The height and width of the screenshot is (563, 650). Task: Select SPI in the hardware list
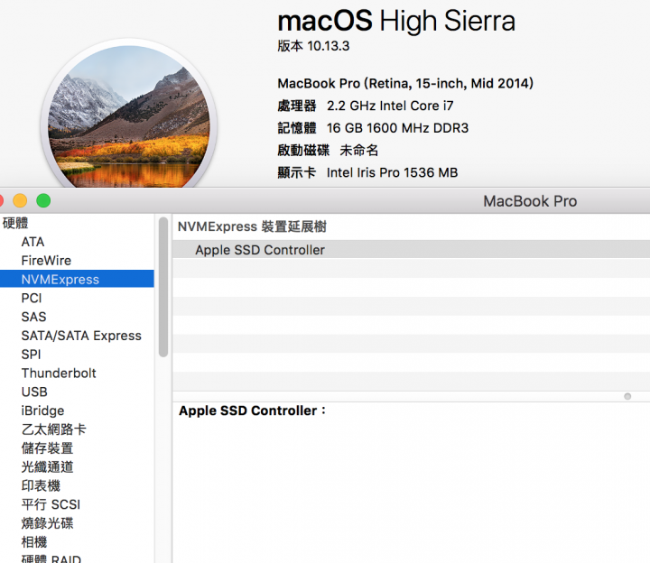coord(31,355)
